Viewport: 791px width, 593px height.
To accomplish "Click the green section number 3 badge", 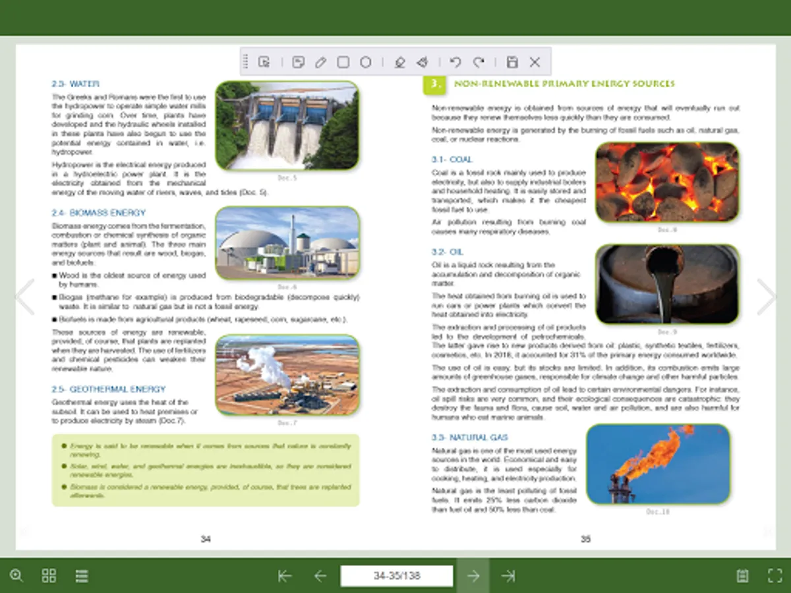I will [x=435, y=84].
